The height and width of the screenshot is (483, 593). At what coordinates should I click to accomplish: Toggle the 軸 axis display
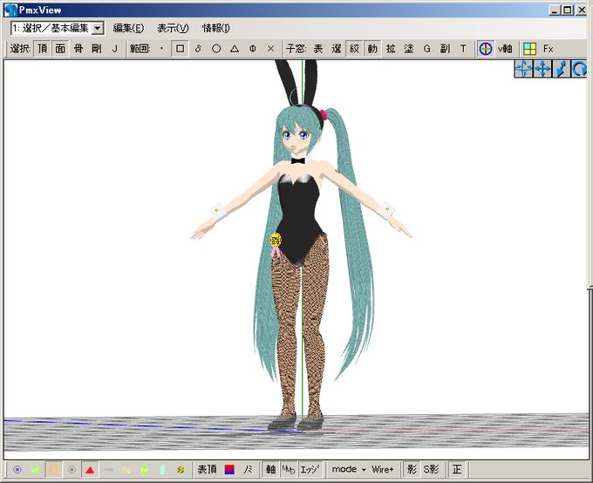[x=270, y=470]
